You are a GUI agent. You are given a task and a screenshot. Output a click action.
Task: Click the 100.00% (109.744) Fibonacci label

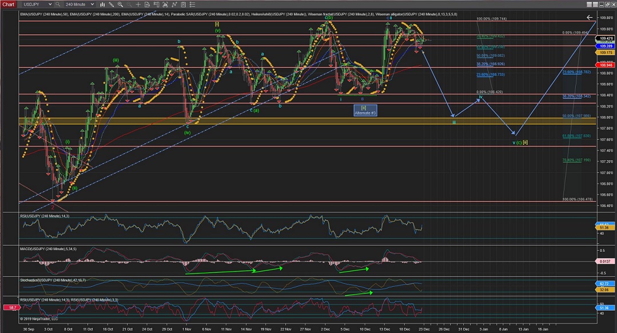(x=491, y=19)
